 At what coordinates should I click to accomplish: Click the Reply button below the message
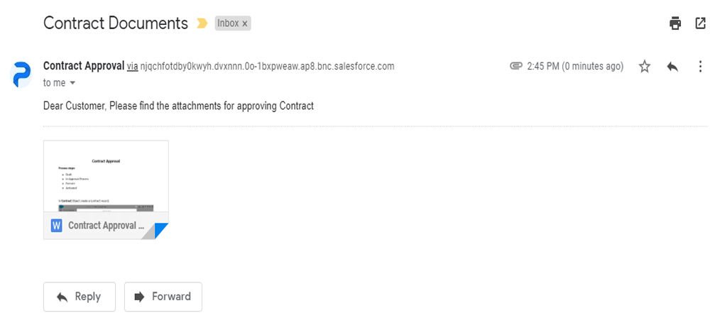[80, 297]
